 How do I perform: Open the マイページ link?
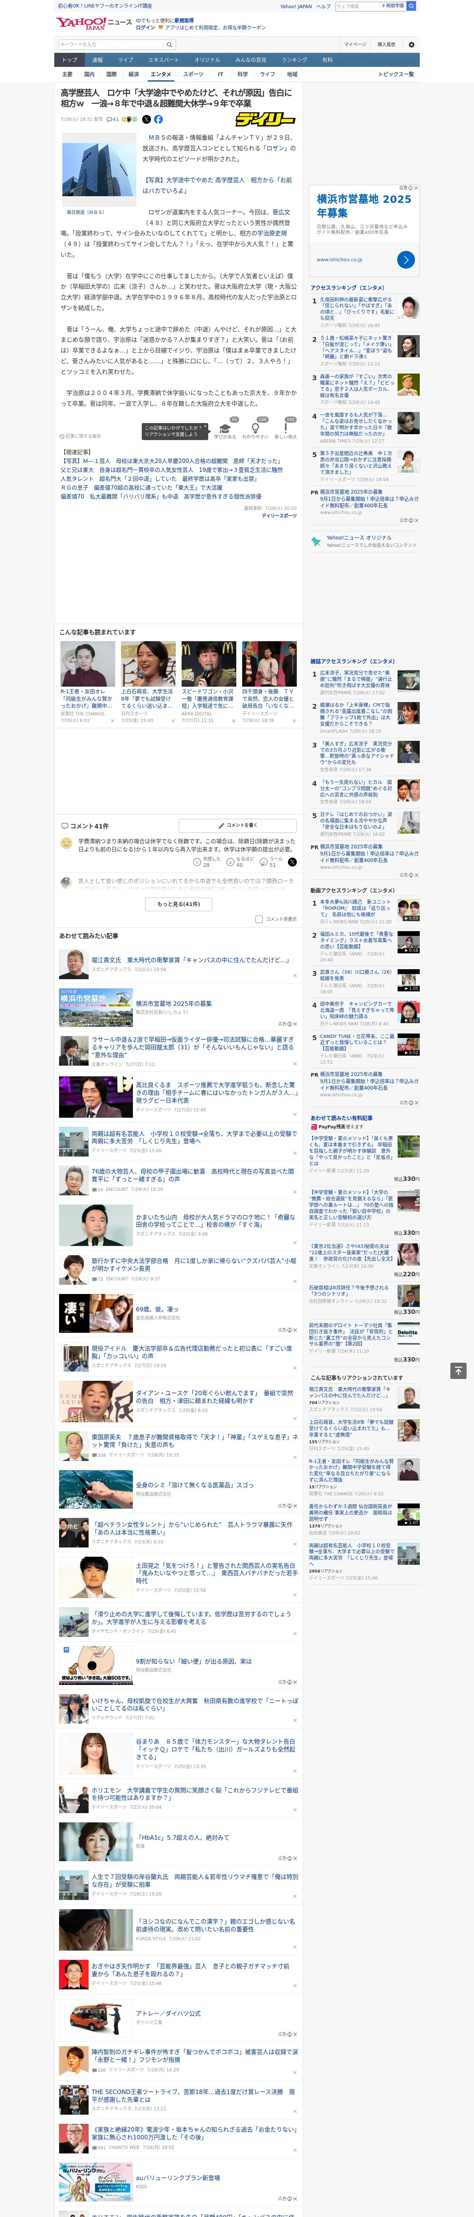click(x=354, y=44)
